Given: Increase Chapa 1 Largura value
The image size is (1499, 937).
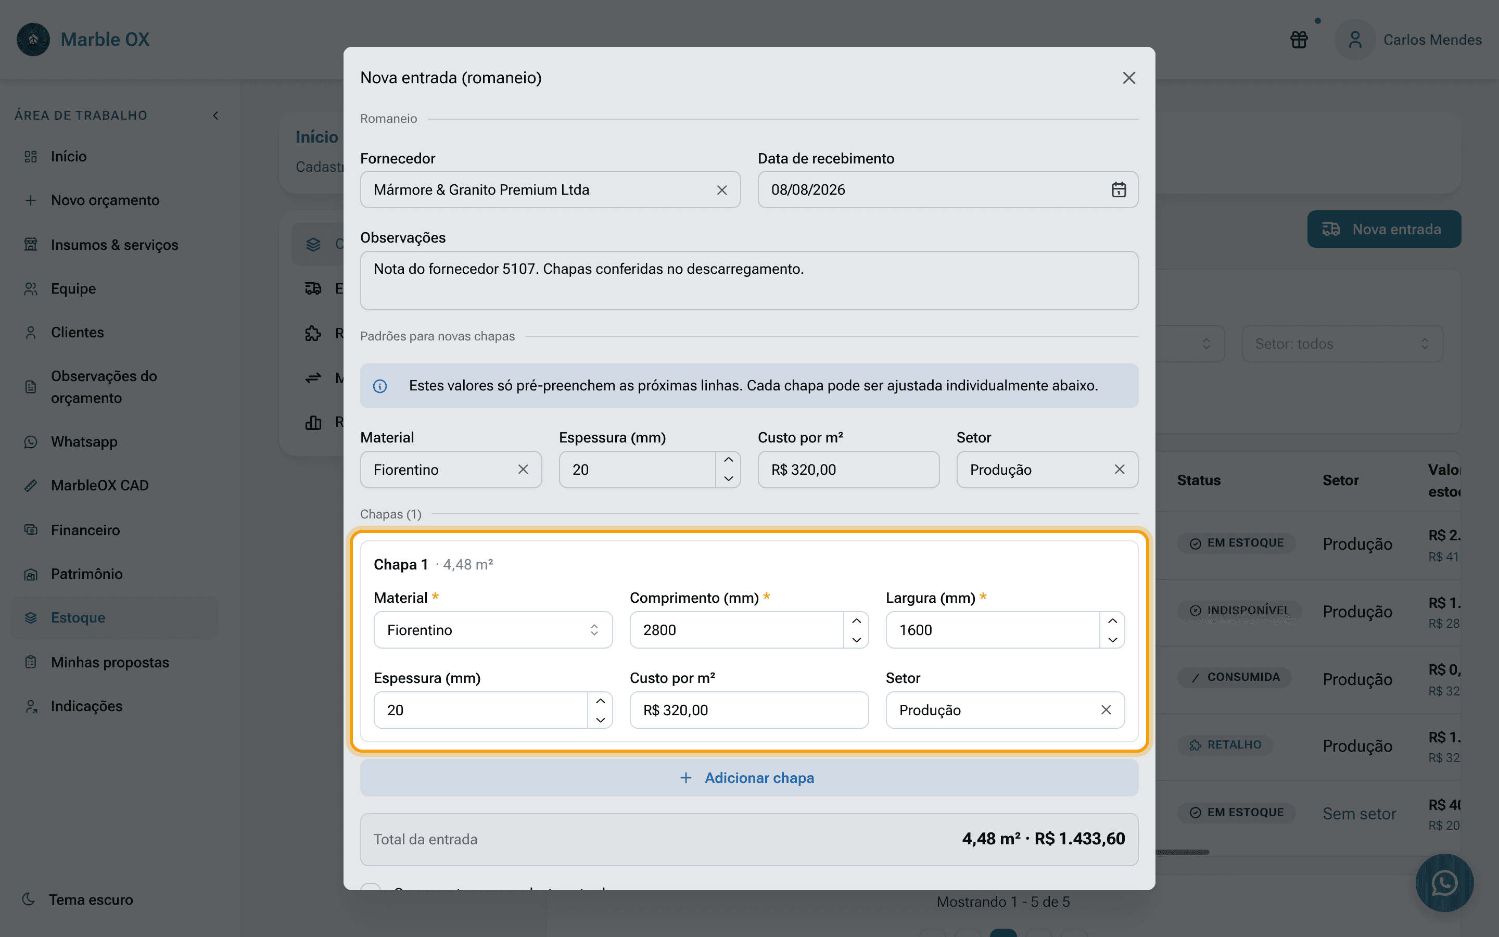Looking at the screenshot, I should coord(1112,621).
